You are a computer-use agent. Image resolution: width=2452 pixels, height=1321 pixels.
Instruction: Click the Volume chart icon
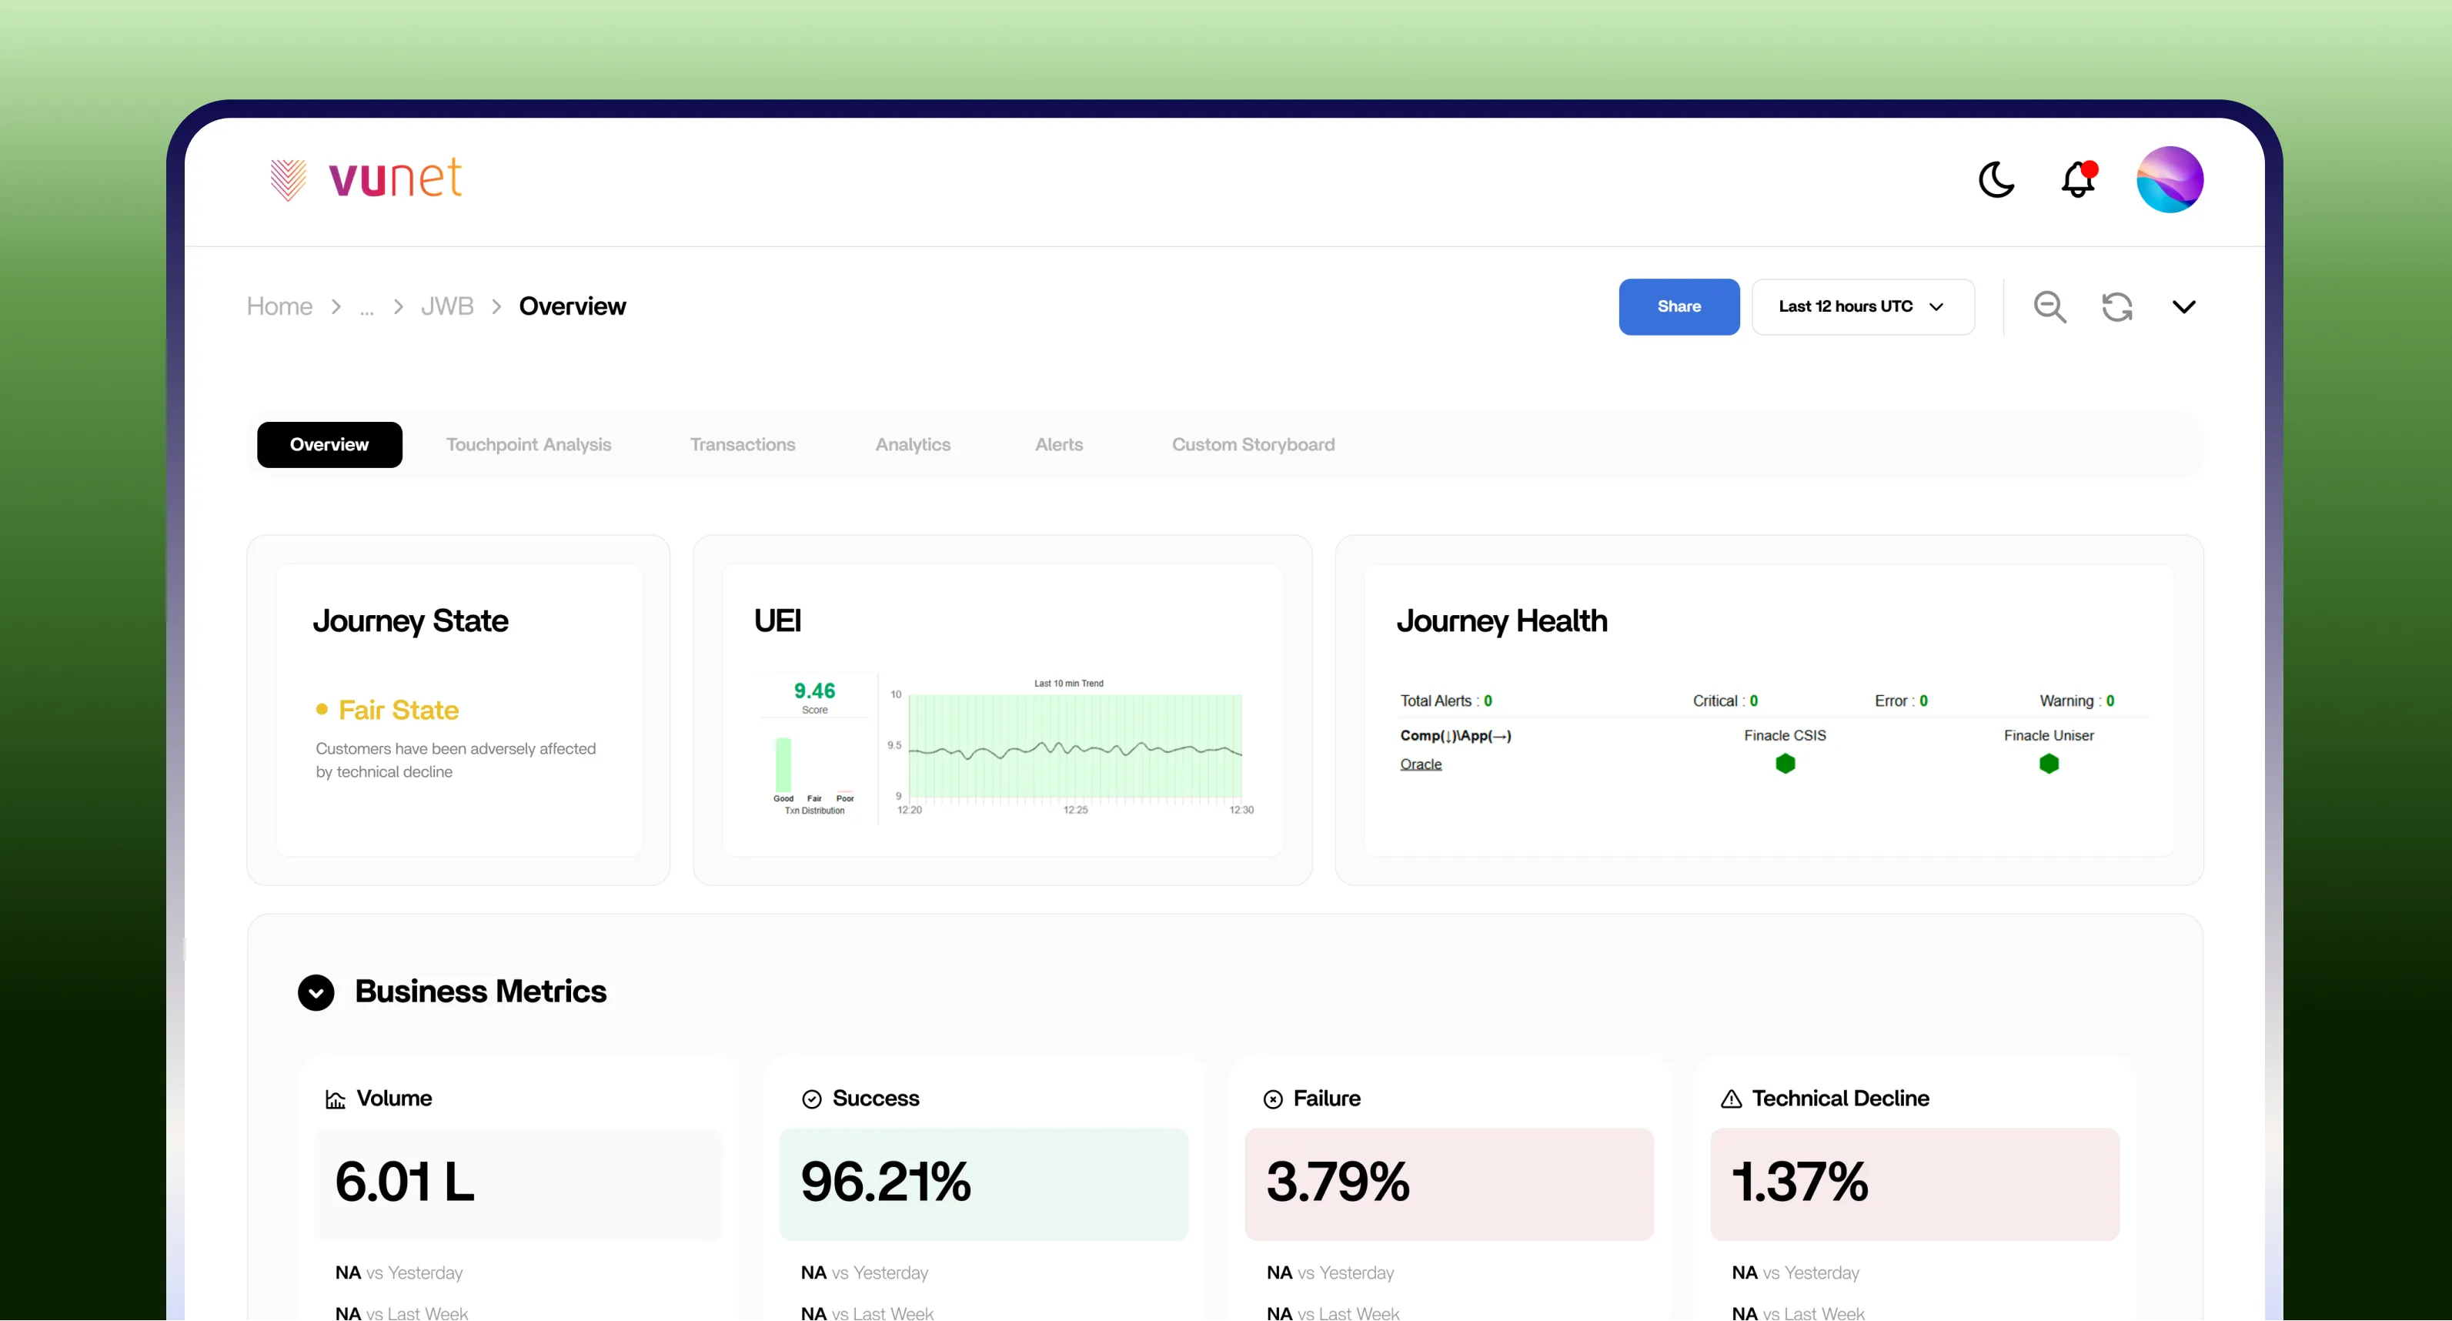point(335,1099)
